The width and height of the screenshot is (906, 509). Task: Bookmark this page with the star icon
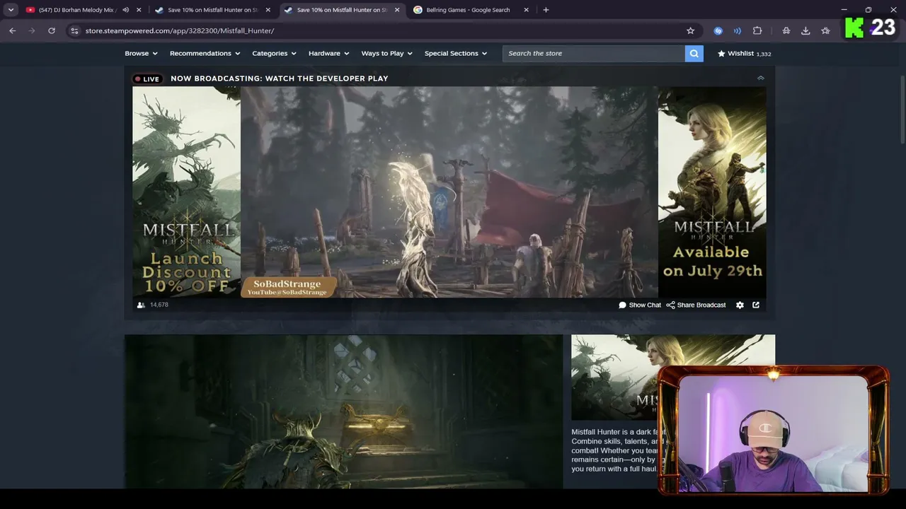point(690,30)
